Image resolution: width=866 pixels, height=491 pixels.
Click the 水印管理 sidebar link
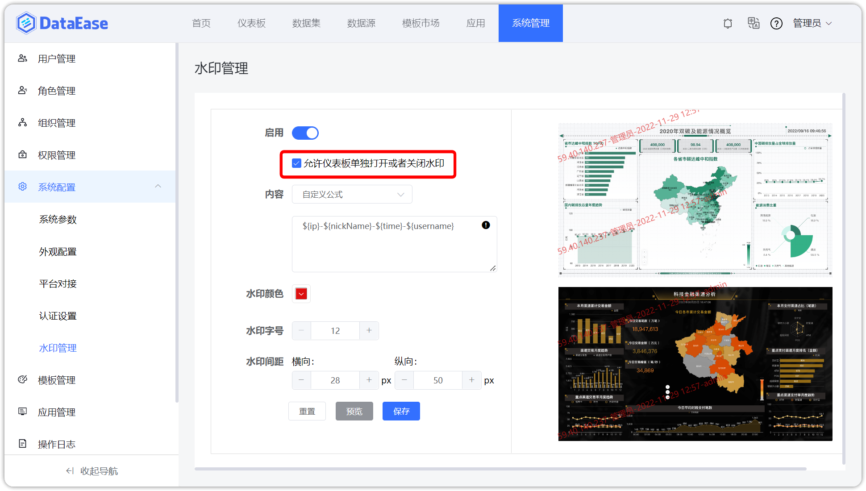click(58, 348)
